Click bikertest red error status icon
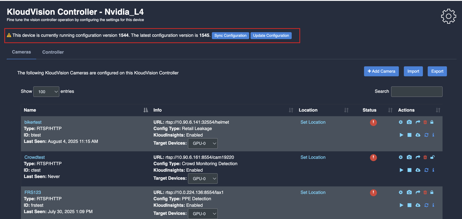The image size is (462, 219). 373,122
